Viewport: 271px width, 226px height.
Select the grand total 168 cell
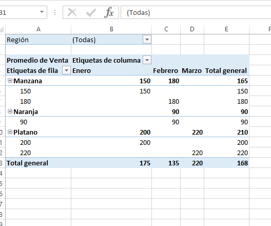[x=226, y=163]
